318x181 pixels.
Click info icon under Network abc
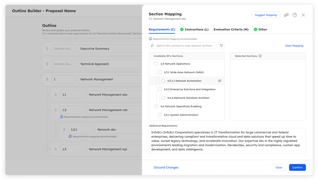click(x=70, y=136)
